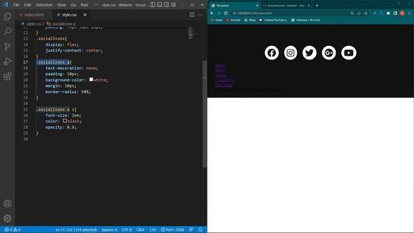Open the Source Control view
The width and height of the screenshot is (414, 233).
click(x=7, y=47)
